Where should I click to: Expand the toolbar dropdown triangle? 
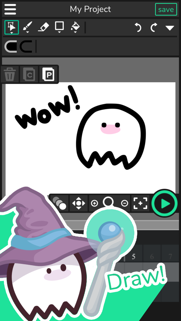click(x=170, y=28)
